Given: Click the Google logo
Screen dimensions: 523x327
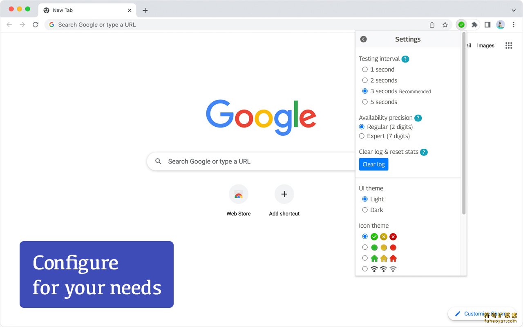Looking at the screenshot, I should coord(261,117).
